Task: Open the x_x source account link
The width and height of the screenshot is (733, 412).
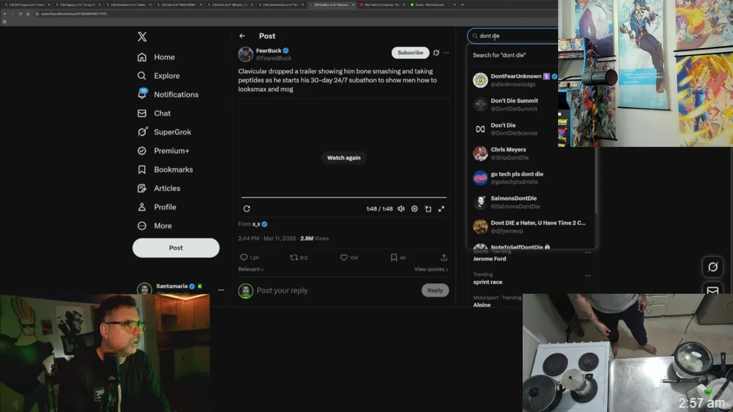Action: click(x=256, y=224)
